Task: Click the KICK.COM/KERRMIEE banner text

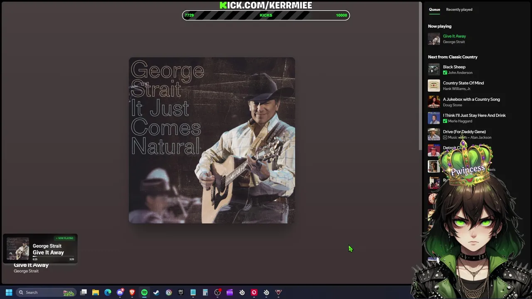Action: 266,5
